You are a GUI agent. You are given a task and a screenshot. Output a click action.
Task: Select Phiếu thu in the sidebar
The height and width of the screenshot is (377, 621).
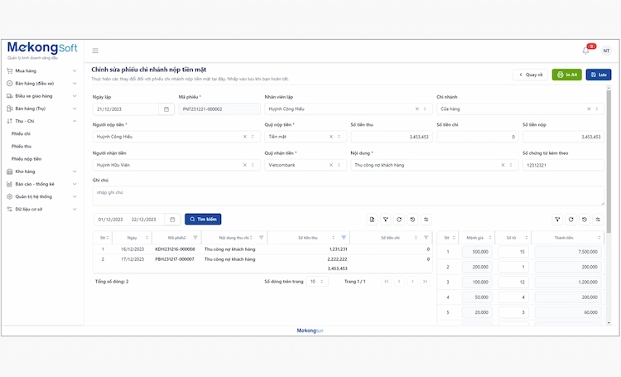pyautogui.click(x=22, y=146)
